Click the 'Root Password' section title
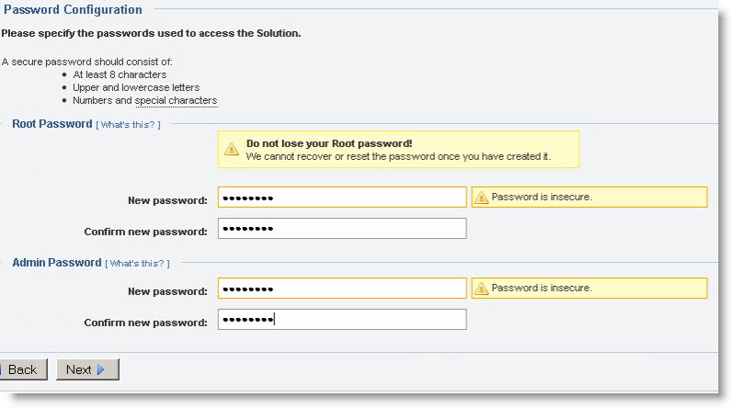This screenshot has height=408, width=733. coord(52,123)
